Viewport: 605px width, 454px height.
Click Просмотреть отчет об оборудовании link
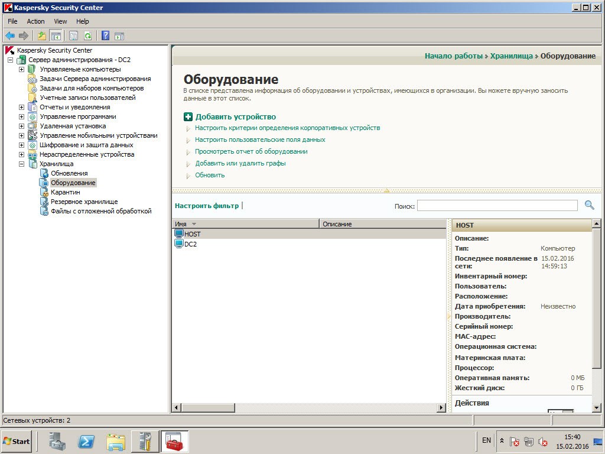tap(251, 151)
